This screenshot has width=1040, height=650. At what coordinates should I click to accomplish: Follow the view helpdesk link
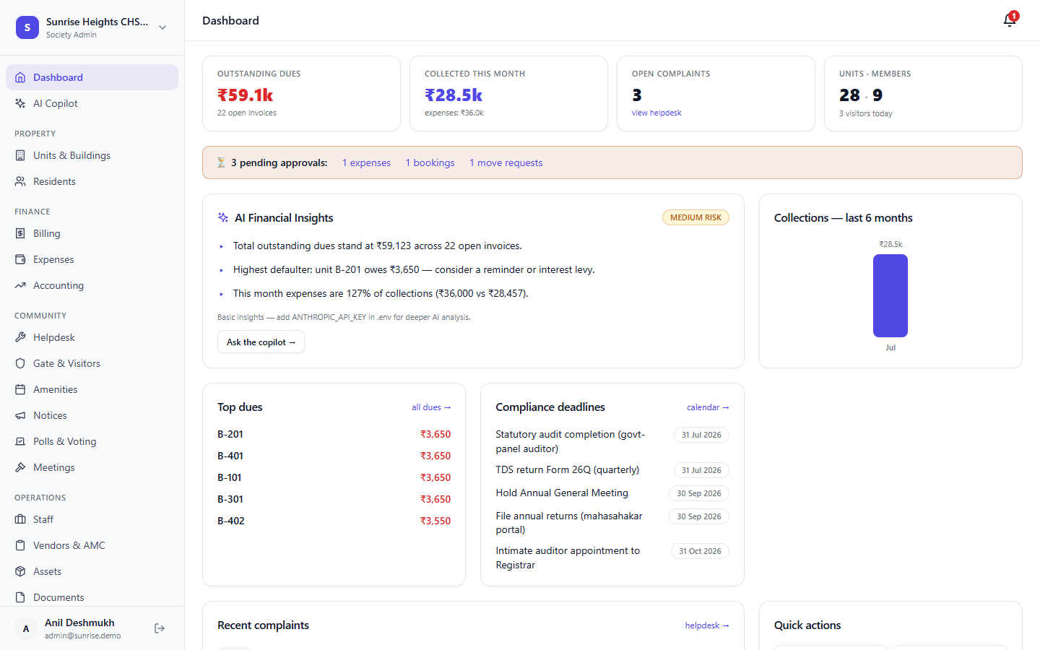[656, 113]
